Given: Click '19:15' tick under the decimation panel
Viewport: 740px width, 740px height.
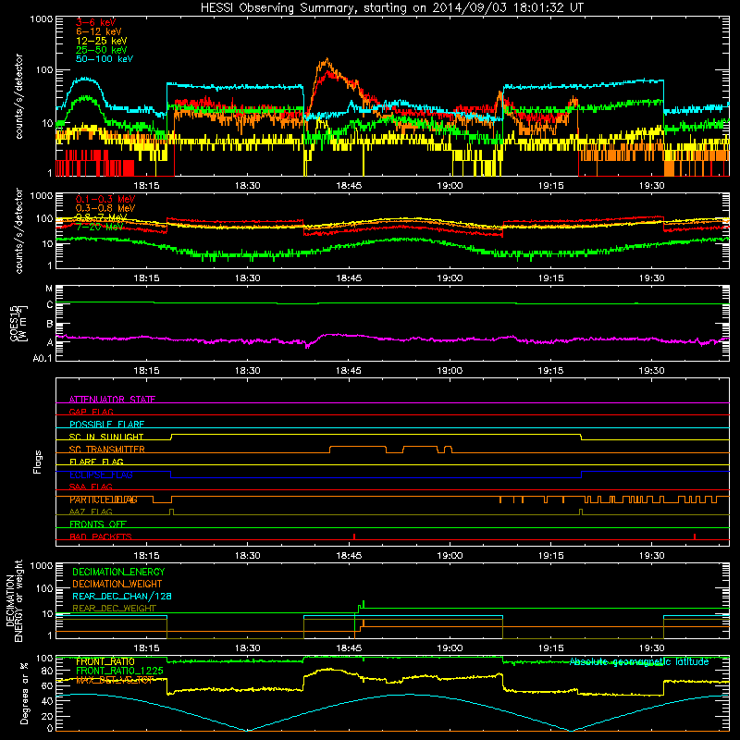Looking at the screenshot, I should pyautogui.click(x=550, y=648).
